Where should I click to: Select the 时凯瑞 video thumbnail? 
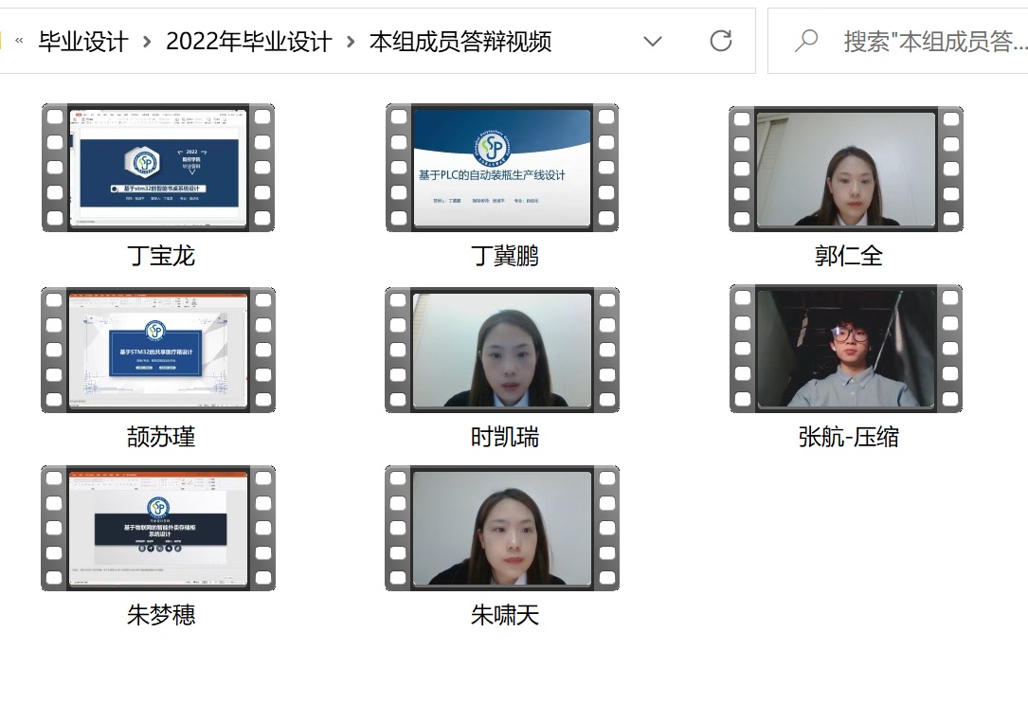(502, 350)
